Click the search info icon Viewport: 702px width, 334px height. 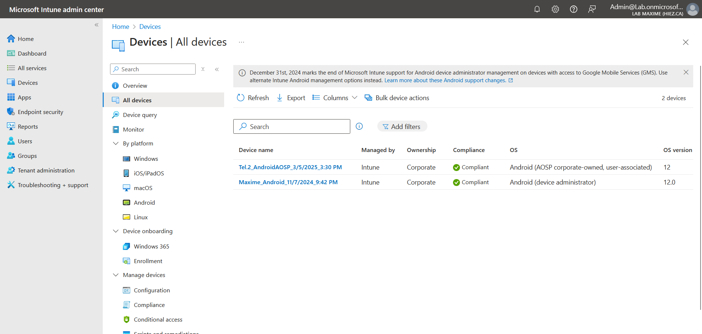click(359, 126)
